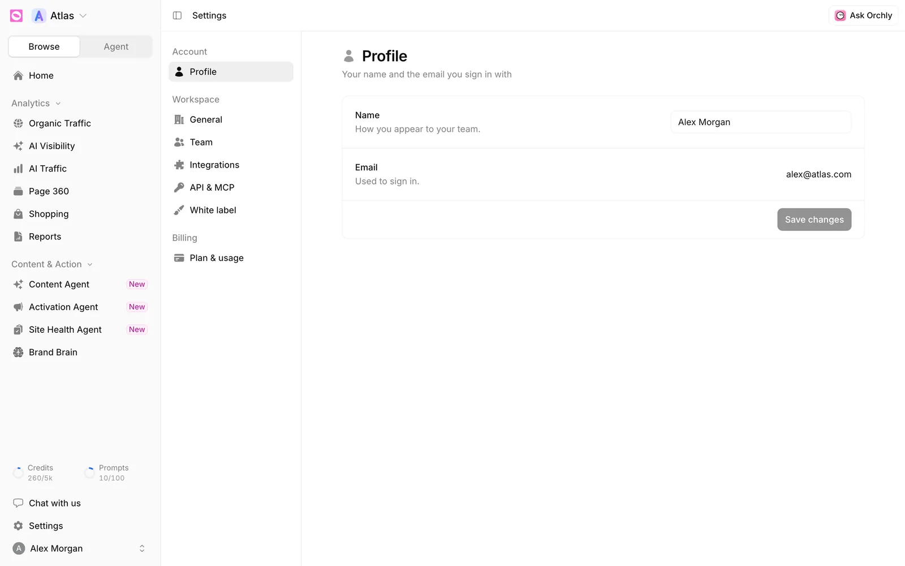
Task: Click the White label brush icon
Action: [x=179, y=210]
